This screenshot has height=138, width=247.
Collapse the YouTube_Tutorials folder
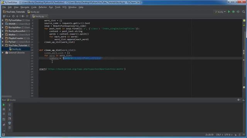(3, 45)
